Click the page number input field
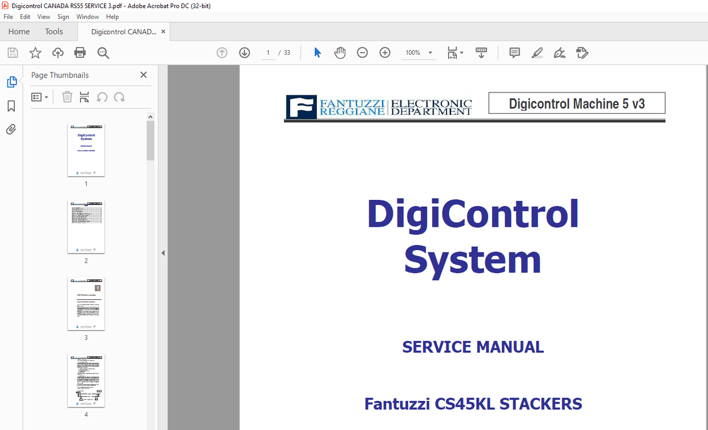Viewport: 708px width, 430px height. click(x=268, y=53)
